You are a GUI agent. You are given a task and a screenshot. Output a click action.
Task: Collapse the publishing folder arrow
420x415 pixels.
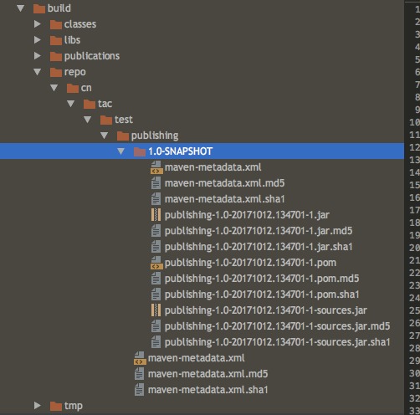tap(104, 136)
